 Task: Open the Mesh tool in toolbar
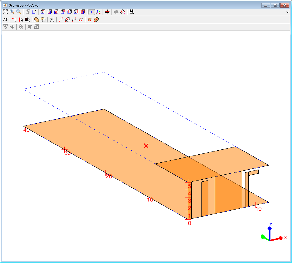coord(132,12)
